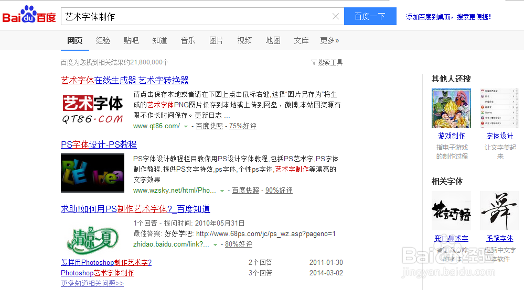Open 求助!如何用PS制作艺术字体 result link

click(135, 209)
